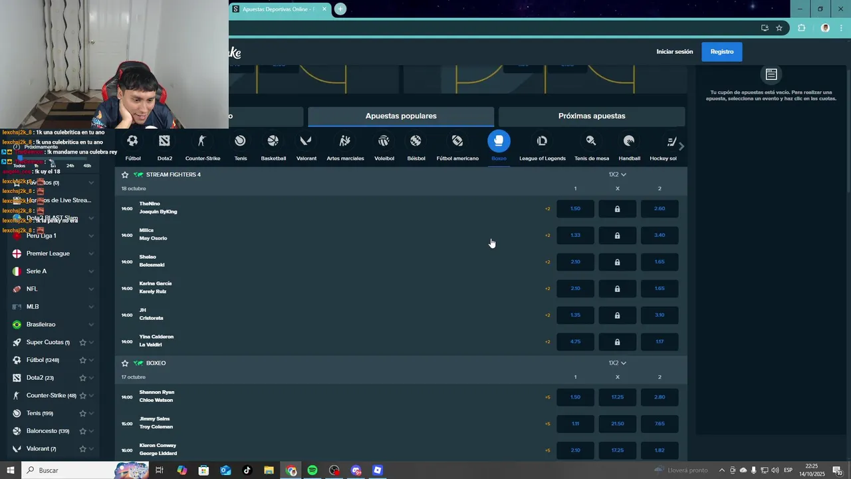851x479 pixels.
Task: Expand Serie A in sidebar
Action: pyautogui.click(x=91, y=271)
